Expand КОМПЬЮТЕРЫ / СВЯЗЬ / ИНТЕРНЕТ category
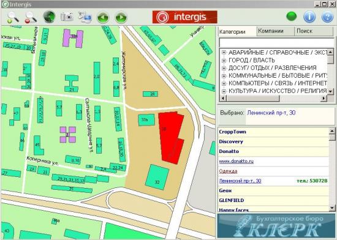The height and width of the screenshot is (240, 337). [x=224, y=83]
